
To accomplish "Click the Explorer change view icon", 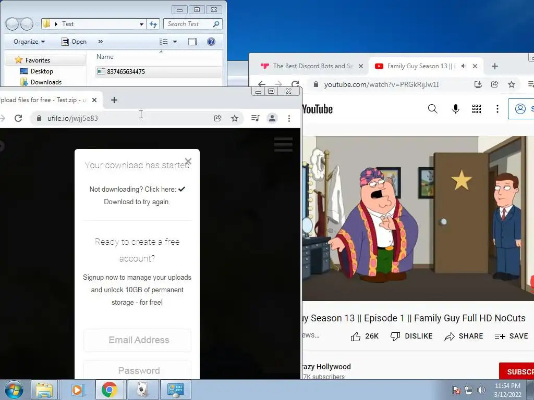I will click(164, 42).
